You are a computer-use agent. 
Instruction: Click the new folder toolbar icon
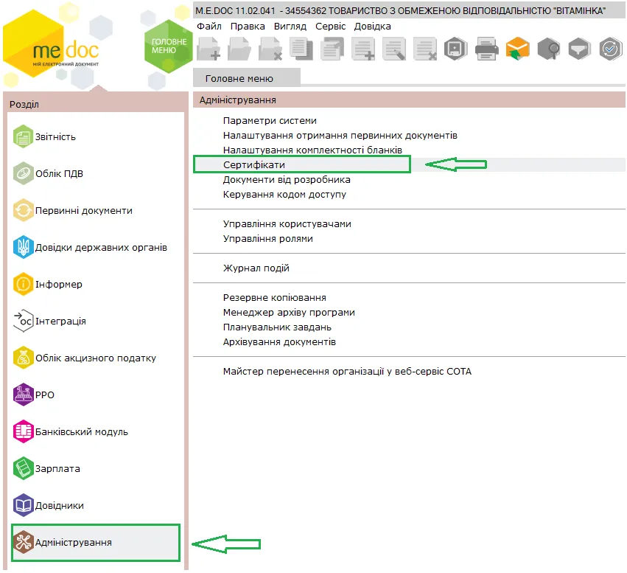209,49
